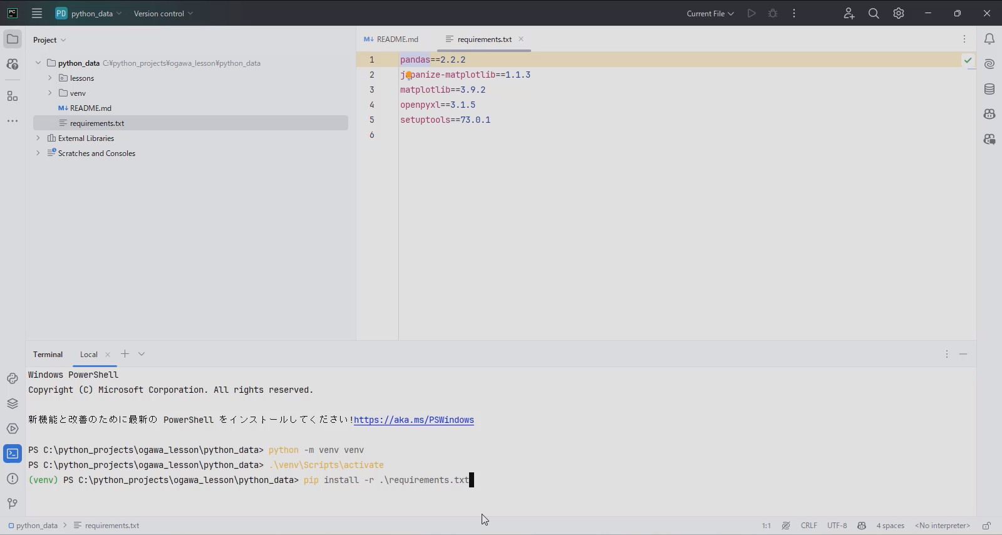Toggle the Project tool window

pyautogui.click(x=13, y=39)
